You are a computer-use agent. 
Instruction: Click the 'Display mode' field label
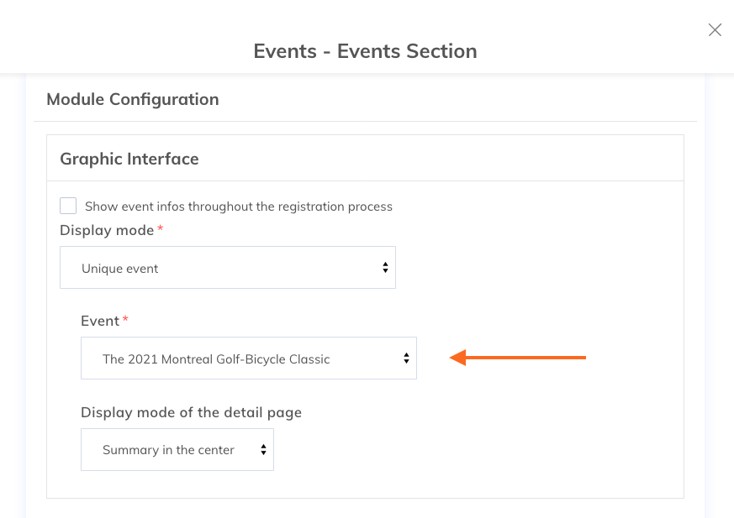(107, 230)
